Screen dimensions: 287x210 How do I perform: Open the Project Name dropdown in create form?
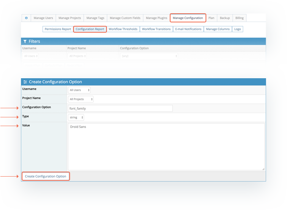pos(81,99)
